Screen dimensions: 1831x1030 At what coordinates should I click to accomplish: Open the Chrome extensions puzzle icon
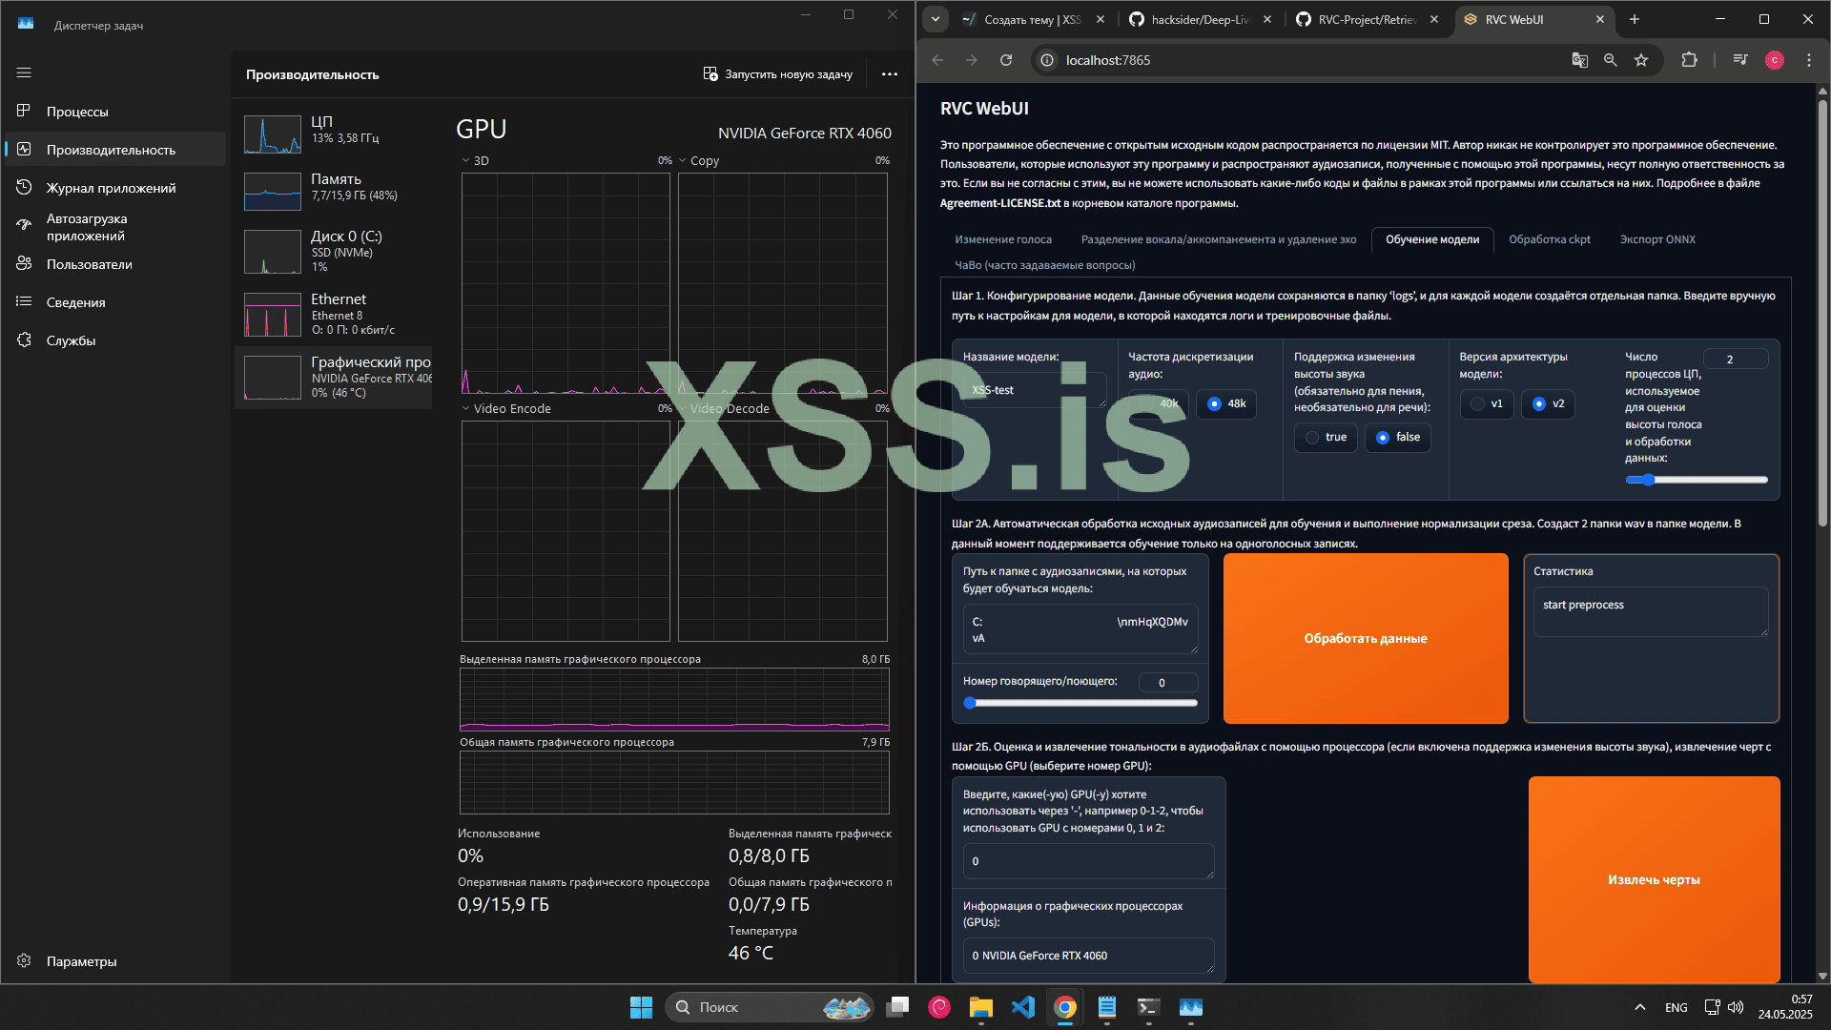pos(1689,60)
